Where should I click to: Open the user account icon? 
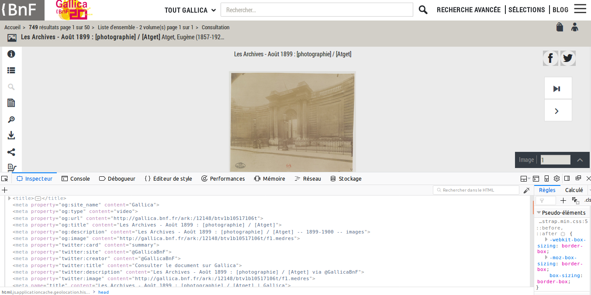tap(574, 27)
